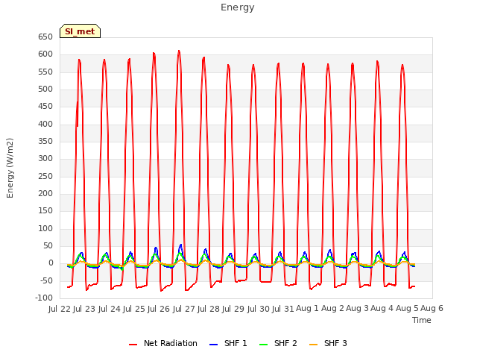This screenshot has width=477, height=358.
Task: Click the Jul 22 x-axis tick label
Action: [60, 309]
